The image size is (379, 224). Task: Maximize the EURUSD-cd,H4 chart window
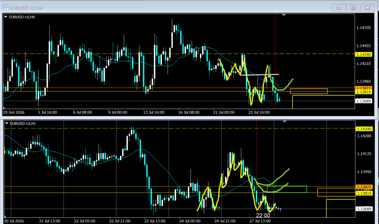tap(353, 8)
